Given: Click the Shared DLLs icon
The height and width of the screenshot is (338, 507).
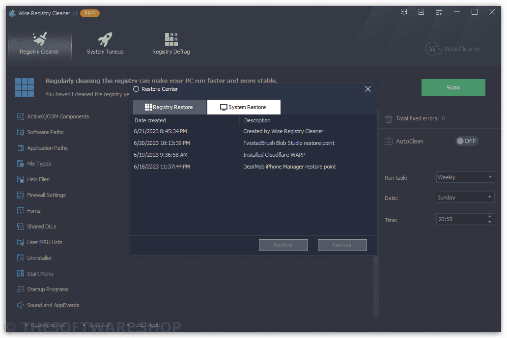Looking at the screenshot, I should tap(20, 226).
